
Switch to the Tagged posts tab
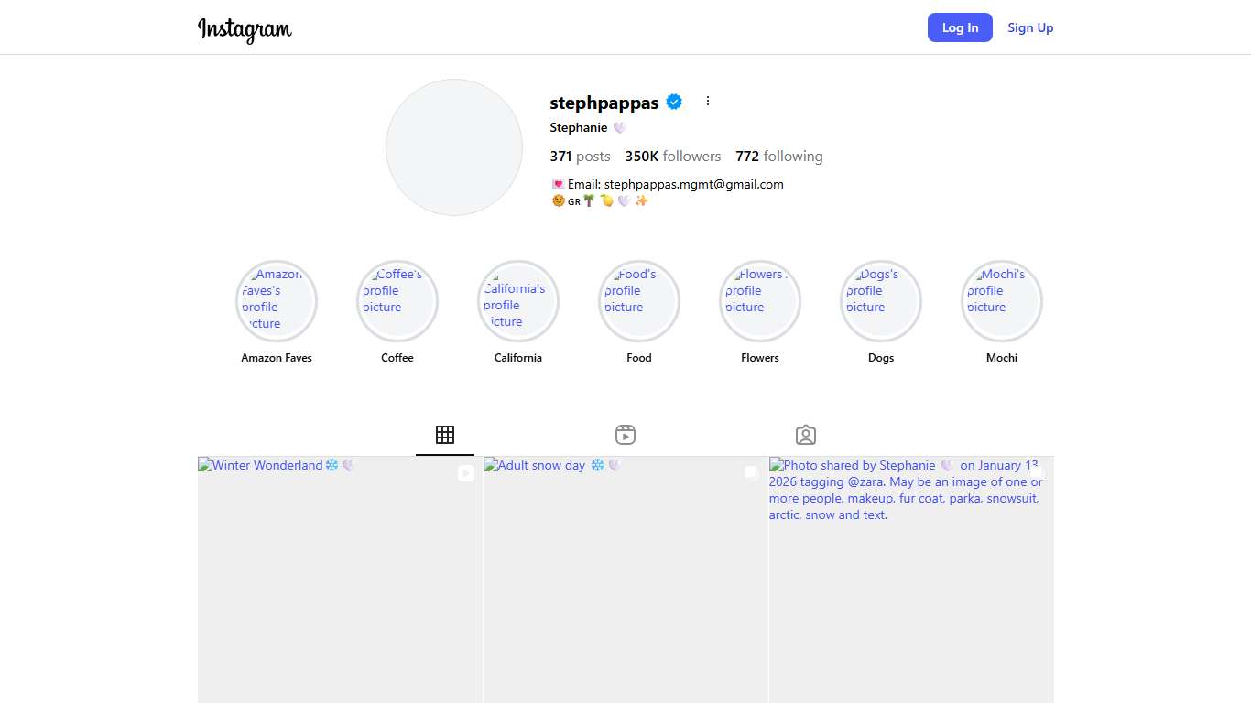(806, 435)
